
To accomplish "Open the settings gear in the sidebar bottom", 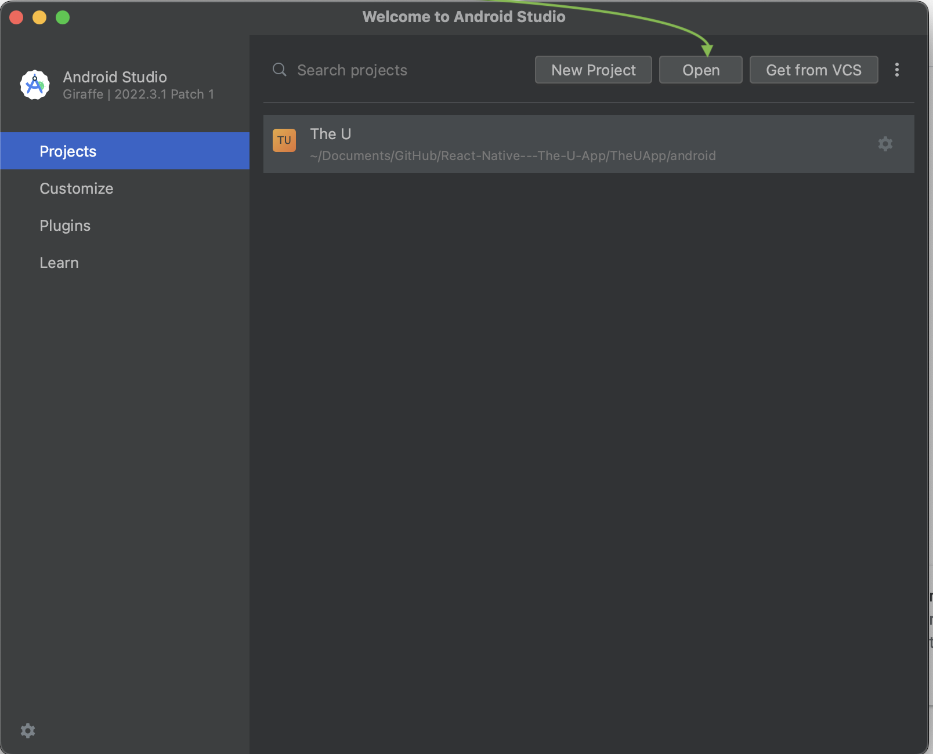I will 28,731.
